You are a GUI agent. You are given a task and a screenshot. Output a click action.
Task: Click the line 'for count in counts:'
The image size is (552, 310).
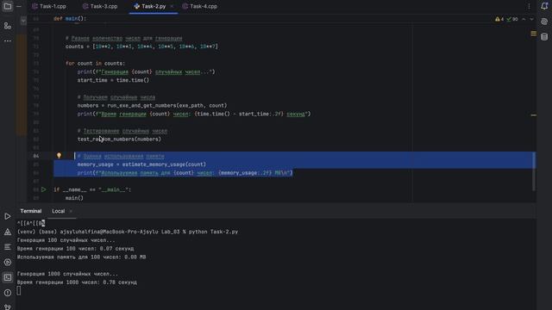pyautogui.click(x=95, y=63)
